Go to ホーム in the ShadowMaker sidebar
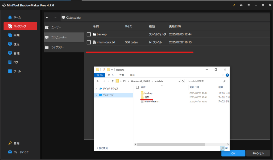This screenshot has height=160, width=273. click(x=14, y=17)
